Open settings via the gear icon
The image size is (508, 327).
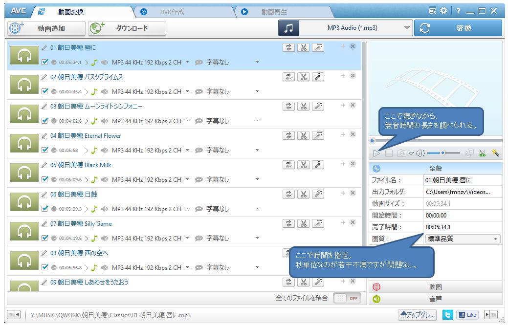(443, 11)
